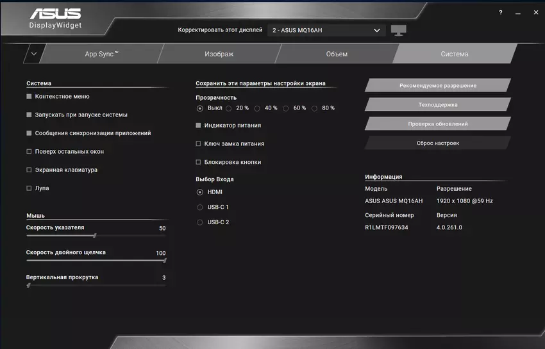545x349 pixels.
Task: Open the Изображ tab
Action: click(219, 54)
